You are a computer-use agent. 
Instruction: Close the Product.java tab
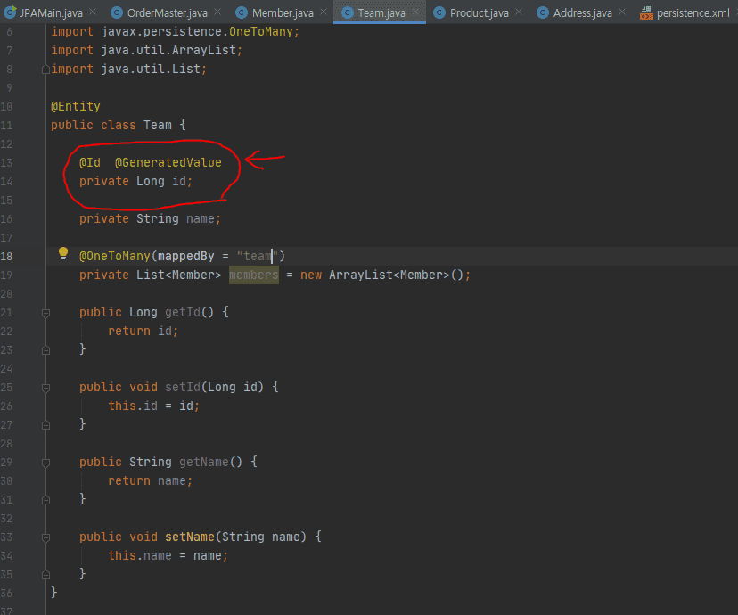point(519,12)
